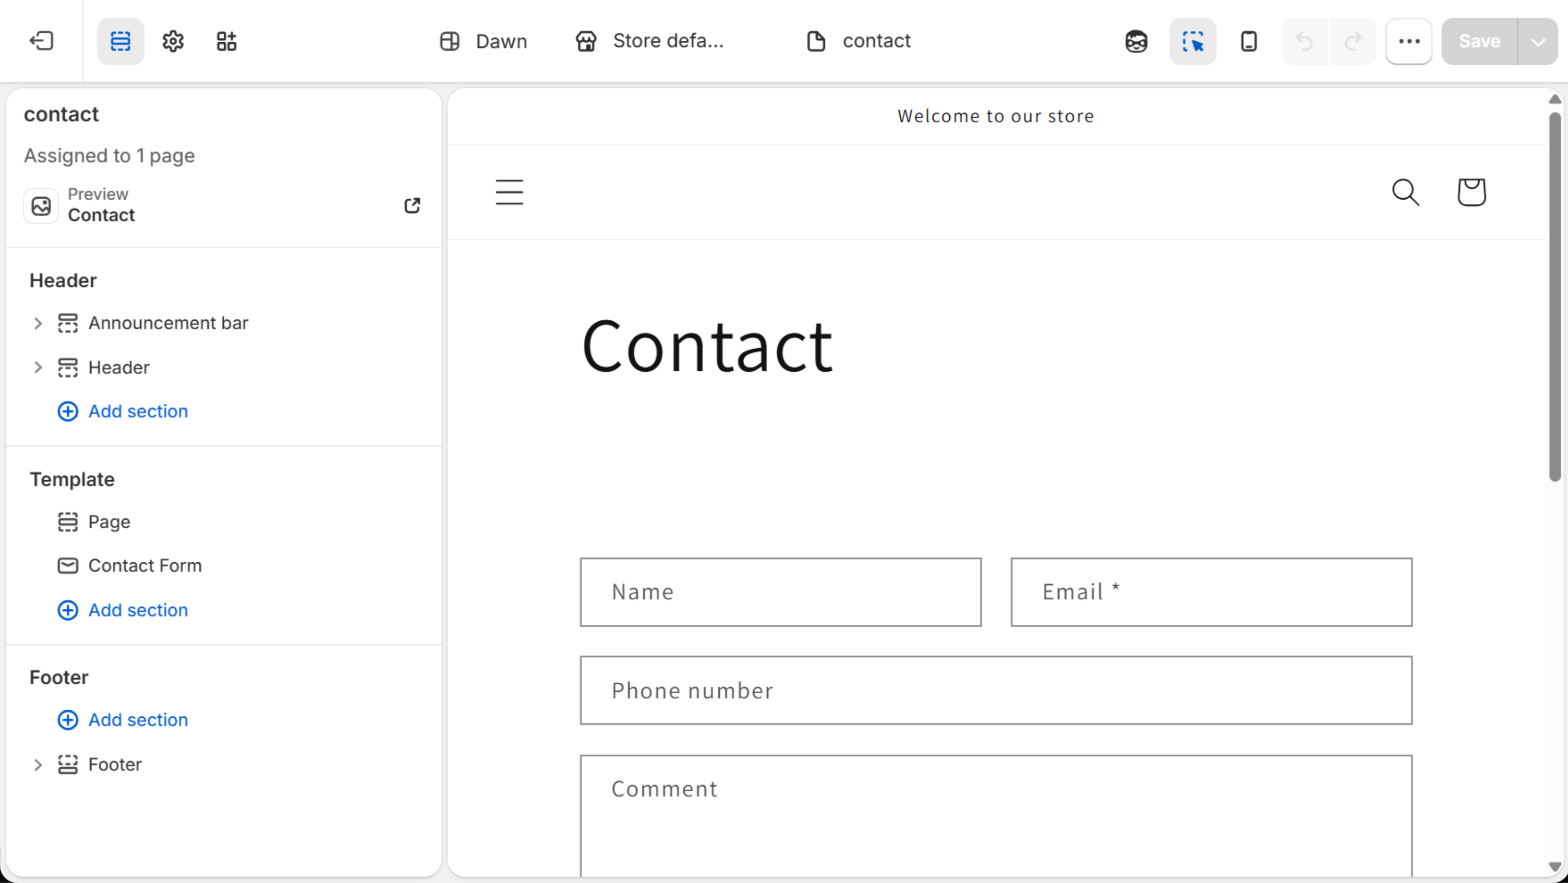The image size is (1568, 883).
Task: Click the preview scrollbar thumb
Action: [x=1555, y=297]
